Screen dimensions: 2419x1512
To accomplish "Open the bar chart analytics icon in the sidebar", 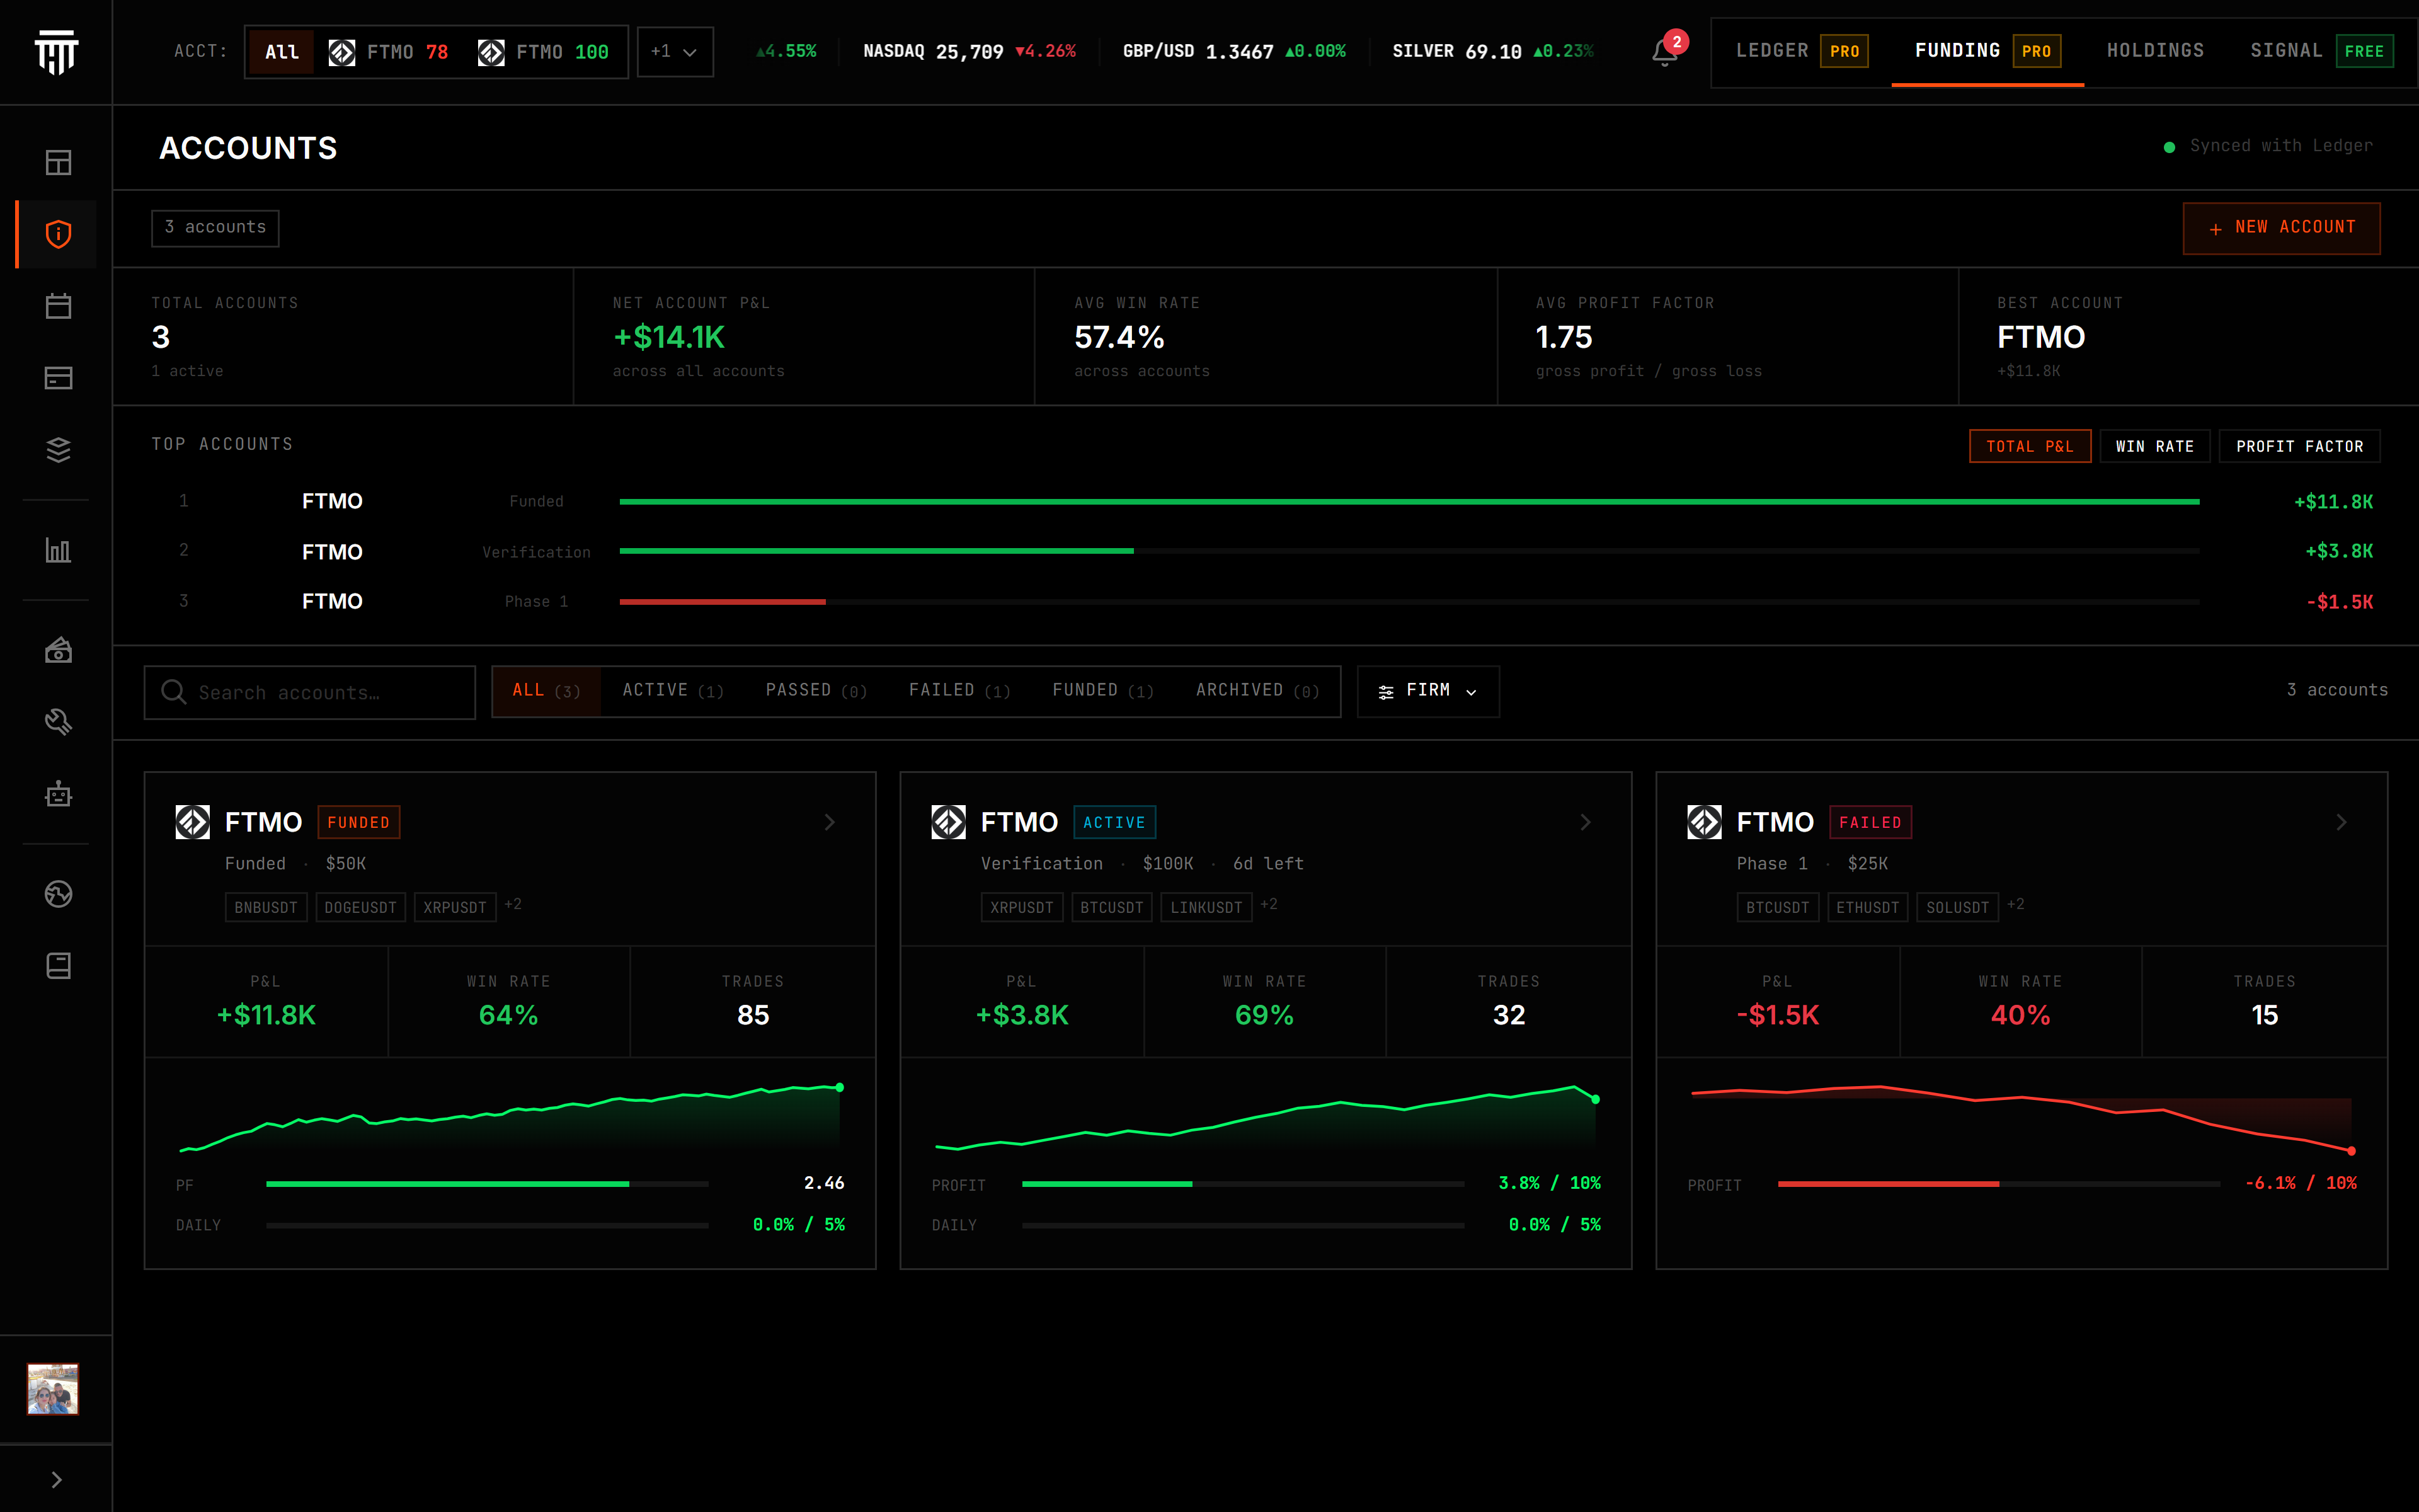I will 59,550.
